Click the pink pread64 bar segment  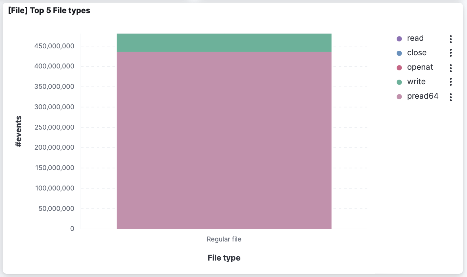point(224,140)
